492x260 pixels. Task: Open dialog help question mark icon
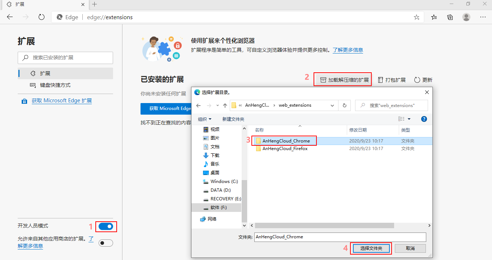[424, 119]
